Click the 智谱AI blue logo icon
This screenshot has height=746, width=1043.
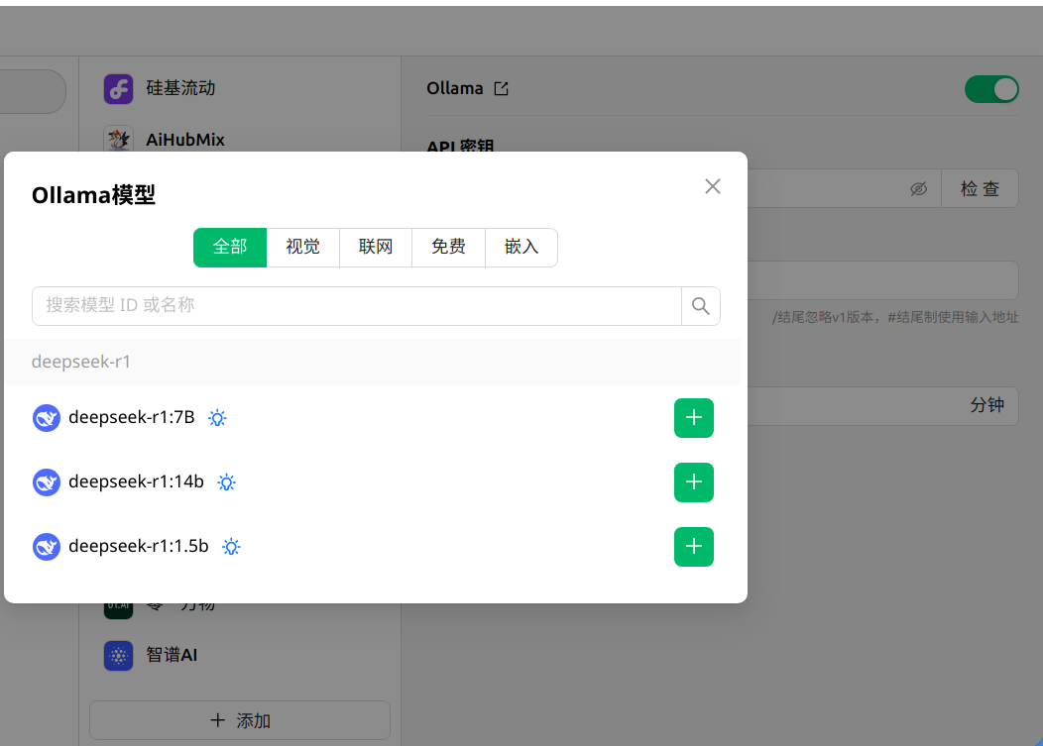(118, 656)
